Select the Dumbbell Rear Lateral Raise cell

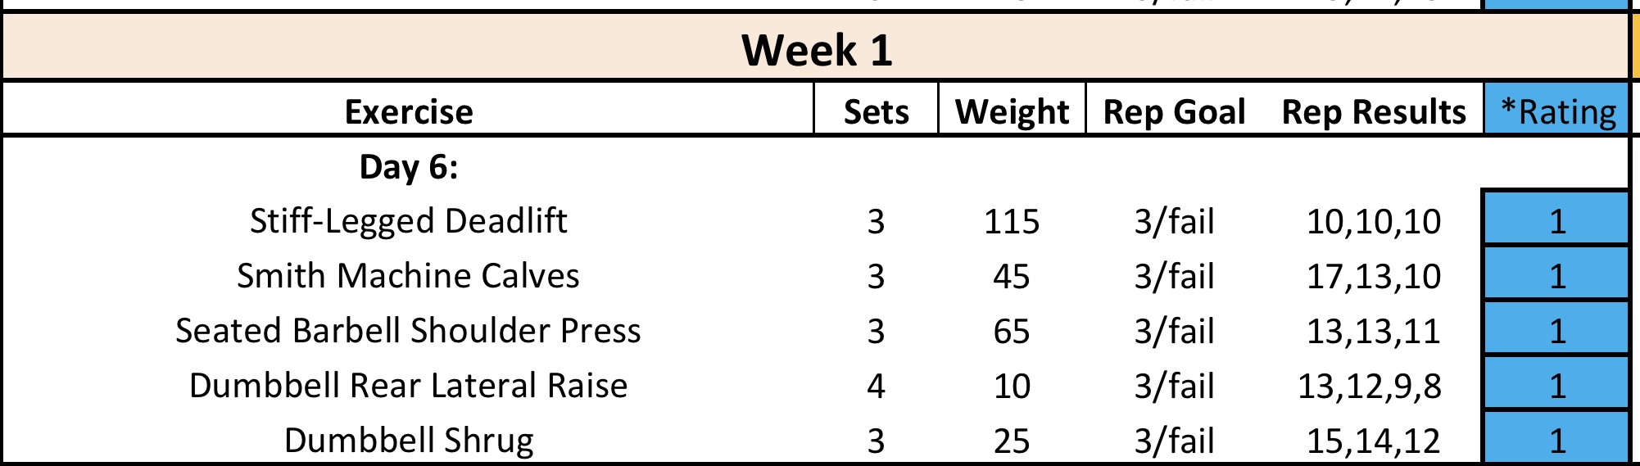(408, 386)
